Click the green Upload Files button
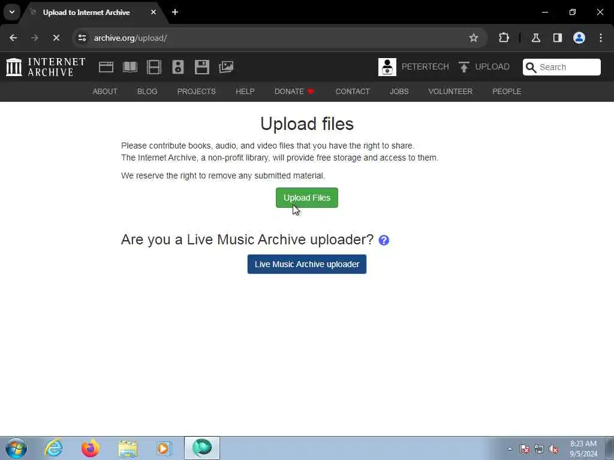This screenshot has width=614, height=460. tap(307, 198)
